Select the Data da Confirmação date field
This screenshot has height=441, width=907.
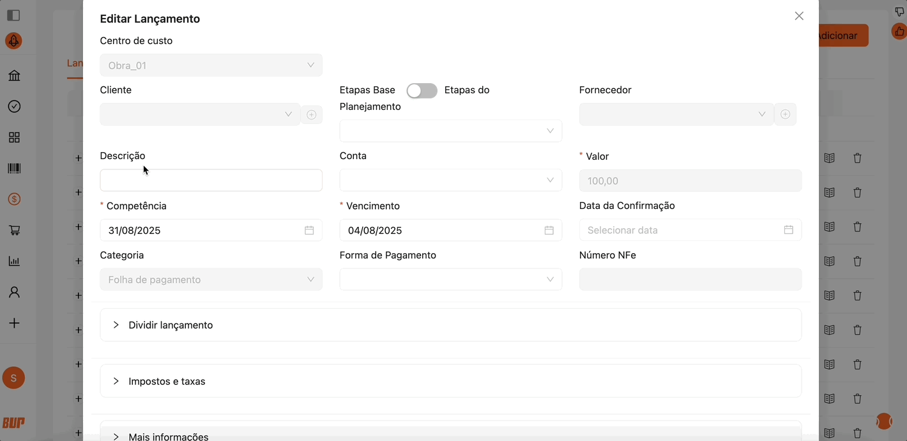(x=690, y=230)
